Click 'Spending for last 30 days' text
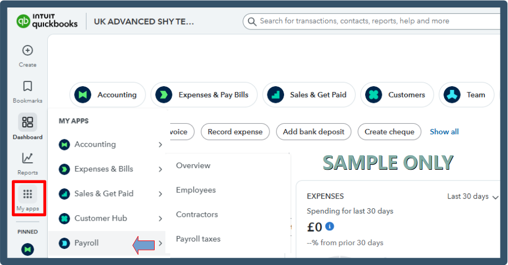 tap(350, 211)
